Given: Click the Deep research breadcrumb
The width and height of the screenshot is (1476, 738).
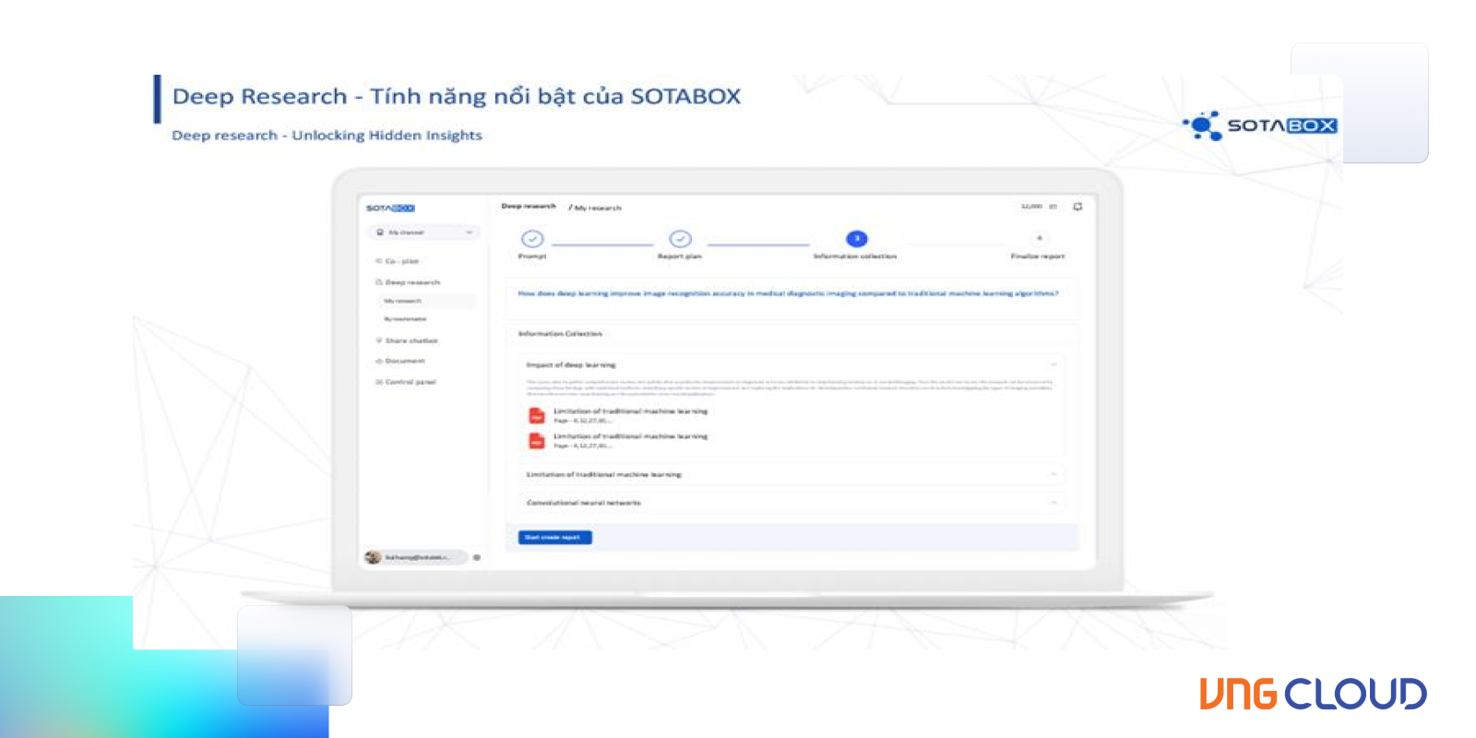Looking at the screenshot, I should (529, 207).
